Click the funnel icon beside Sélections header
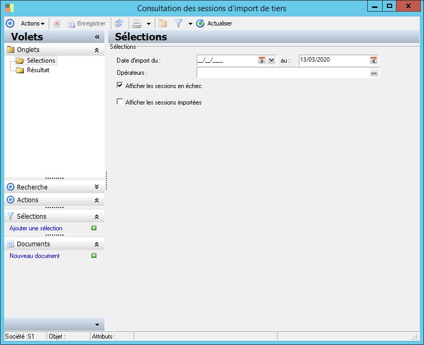Screen dimensions: 424x345 pos(11,216)
